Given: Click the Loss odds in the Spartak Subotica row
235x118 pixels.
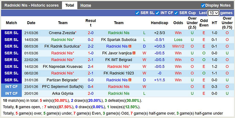Looking at the screenshot, I should coord(178,40).
